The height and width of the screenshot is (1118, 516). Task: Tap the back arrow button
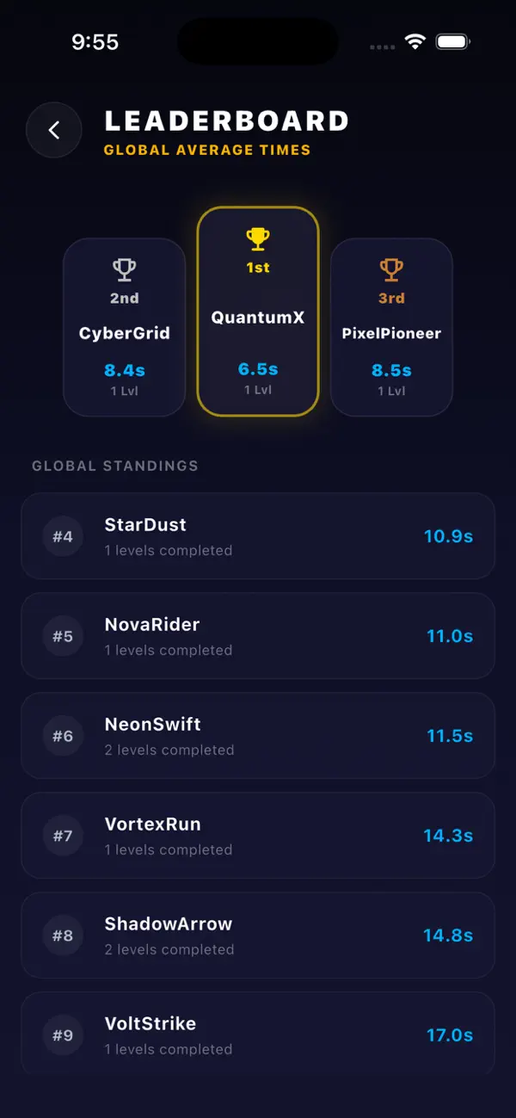pyautogui.click(x=53, y=130)
